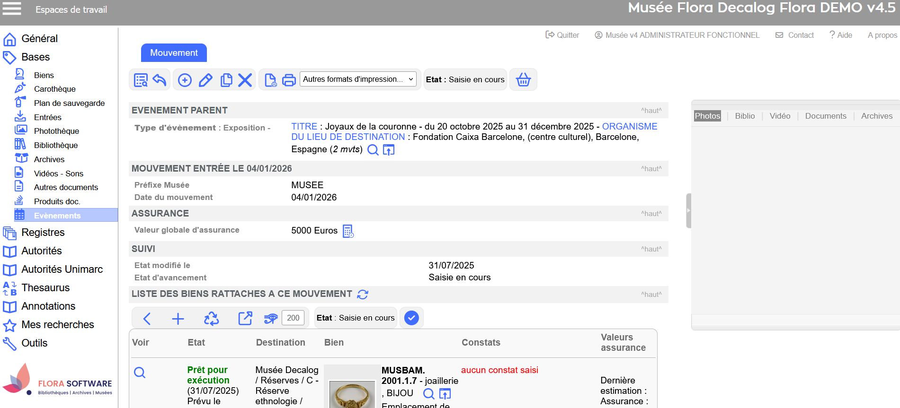Click the recycle arrows icon in list toolbar
The height and width of the screenshot is (408, 900).
[x=211, y=318]
